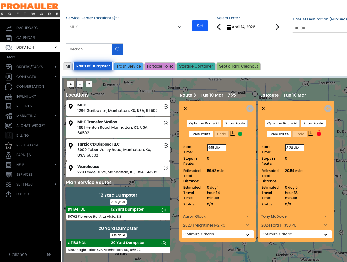The width and height of the screenshot is (347, 262).
Task: Open the Service Center Location dropdown
Action: coord(126,27)
